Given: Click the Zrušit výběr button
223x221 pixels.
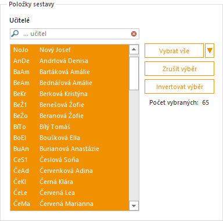Looking at the screenshot, I should click(179, 69).
